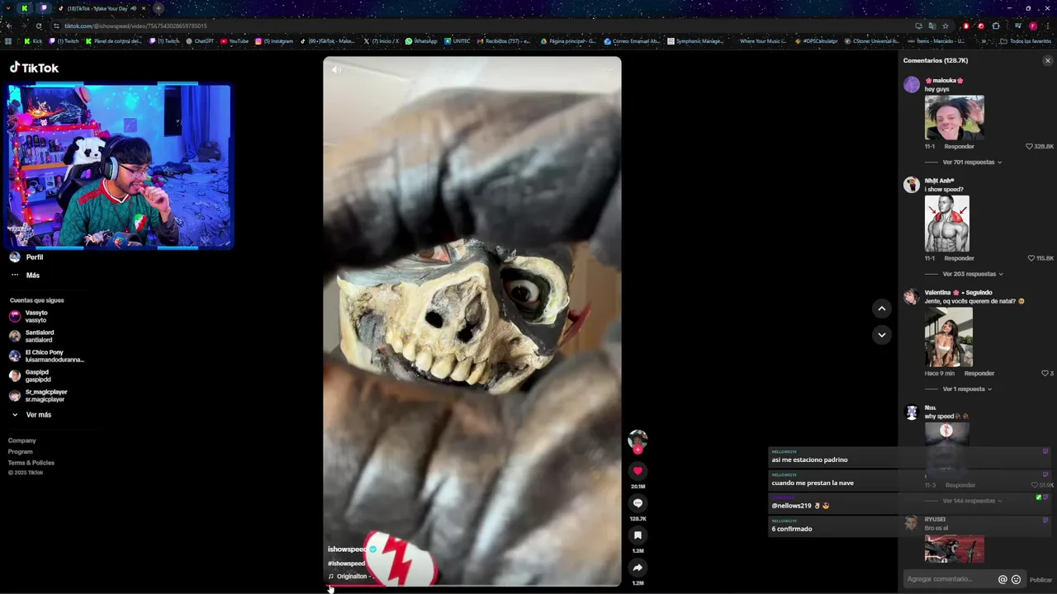Open the Chrome profile avatar
Image resolution: width=1057 pixels, height=594 pixels.
(1033, 26)
